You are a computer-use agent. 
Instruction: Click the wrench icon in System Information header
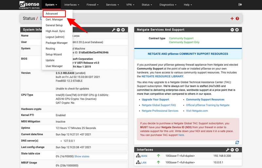click(114, 30)
